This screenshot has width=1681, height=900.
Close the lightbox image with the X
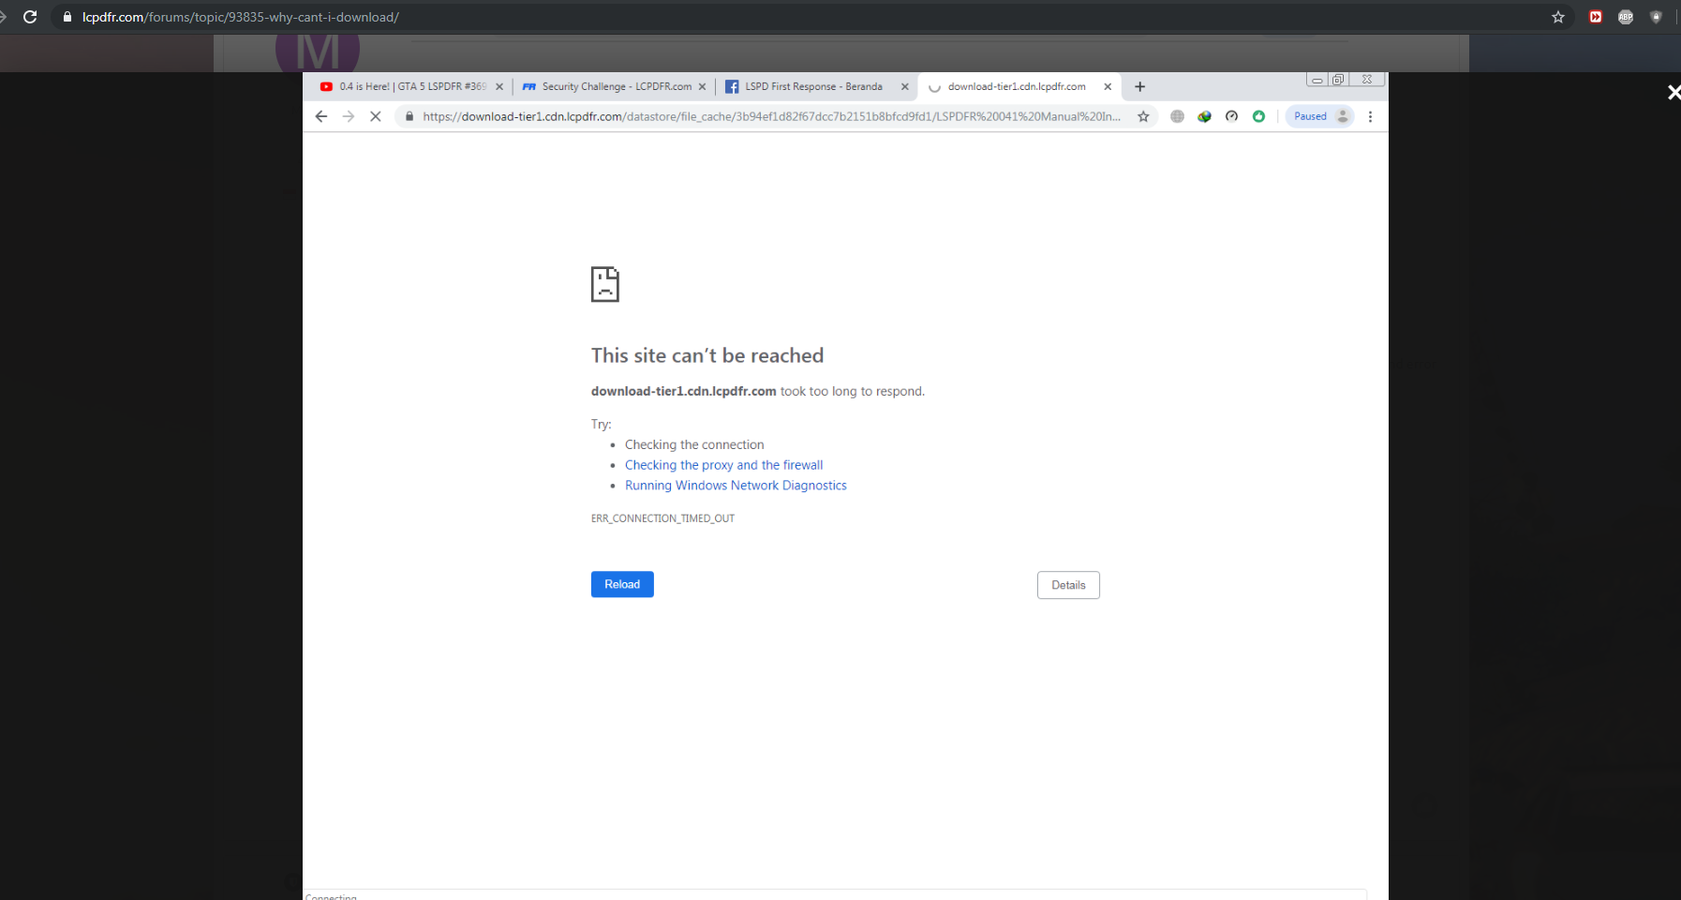pyautogui.click(x=1674, y=92)
